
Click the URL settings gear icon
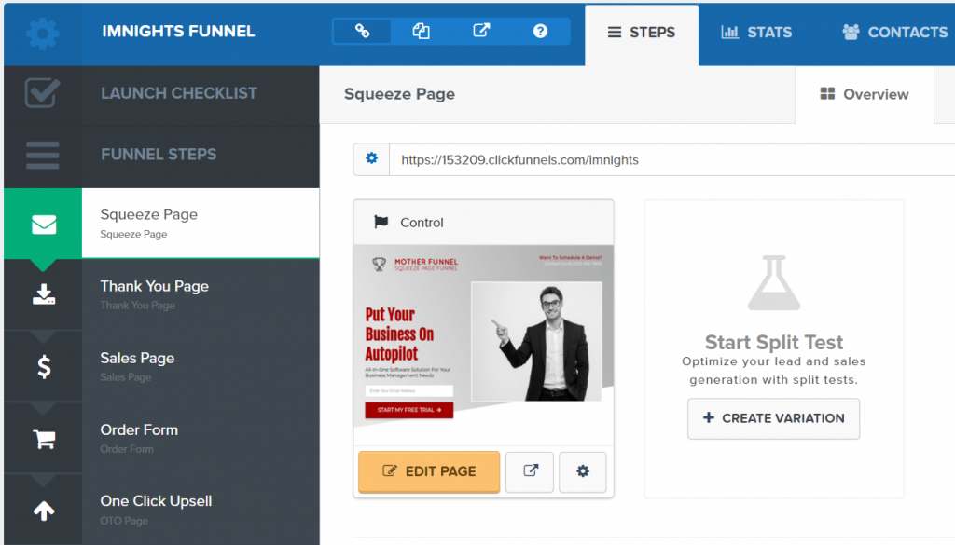(371, 158)
